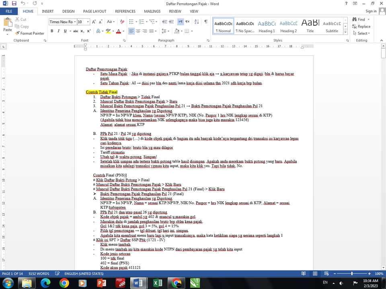
Task: Toggle Superscript formatting
Action: pyautogui.click(x=89, y=31)
